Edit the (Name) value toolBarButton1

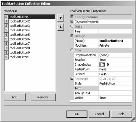pyautogui.click(x=115, y=41)
